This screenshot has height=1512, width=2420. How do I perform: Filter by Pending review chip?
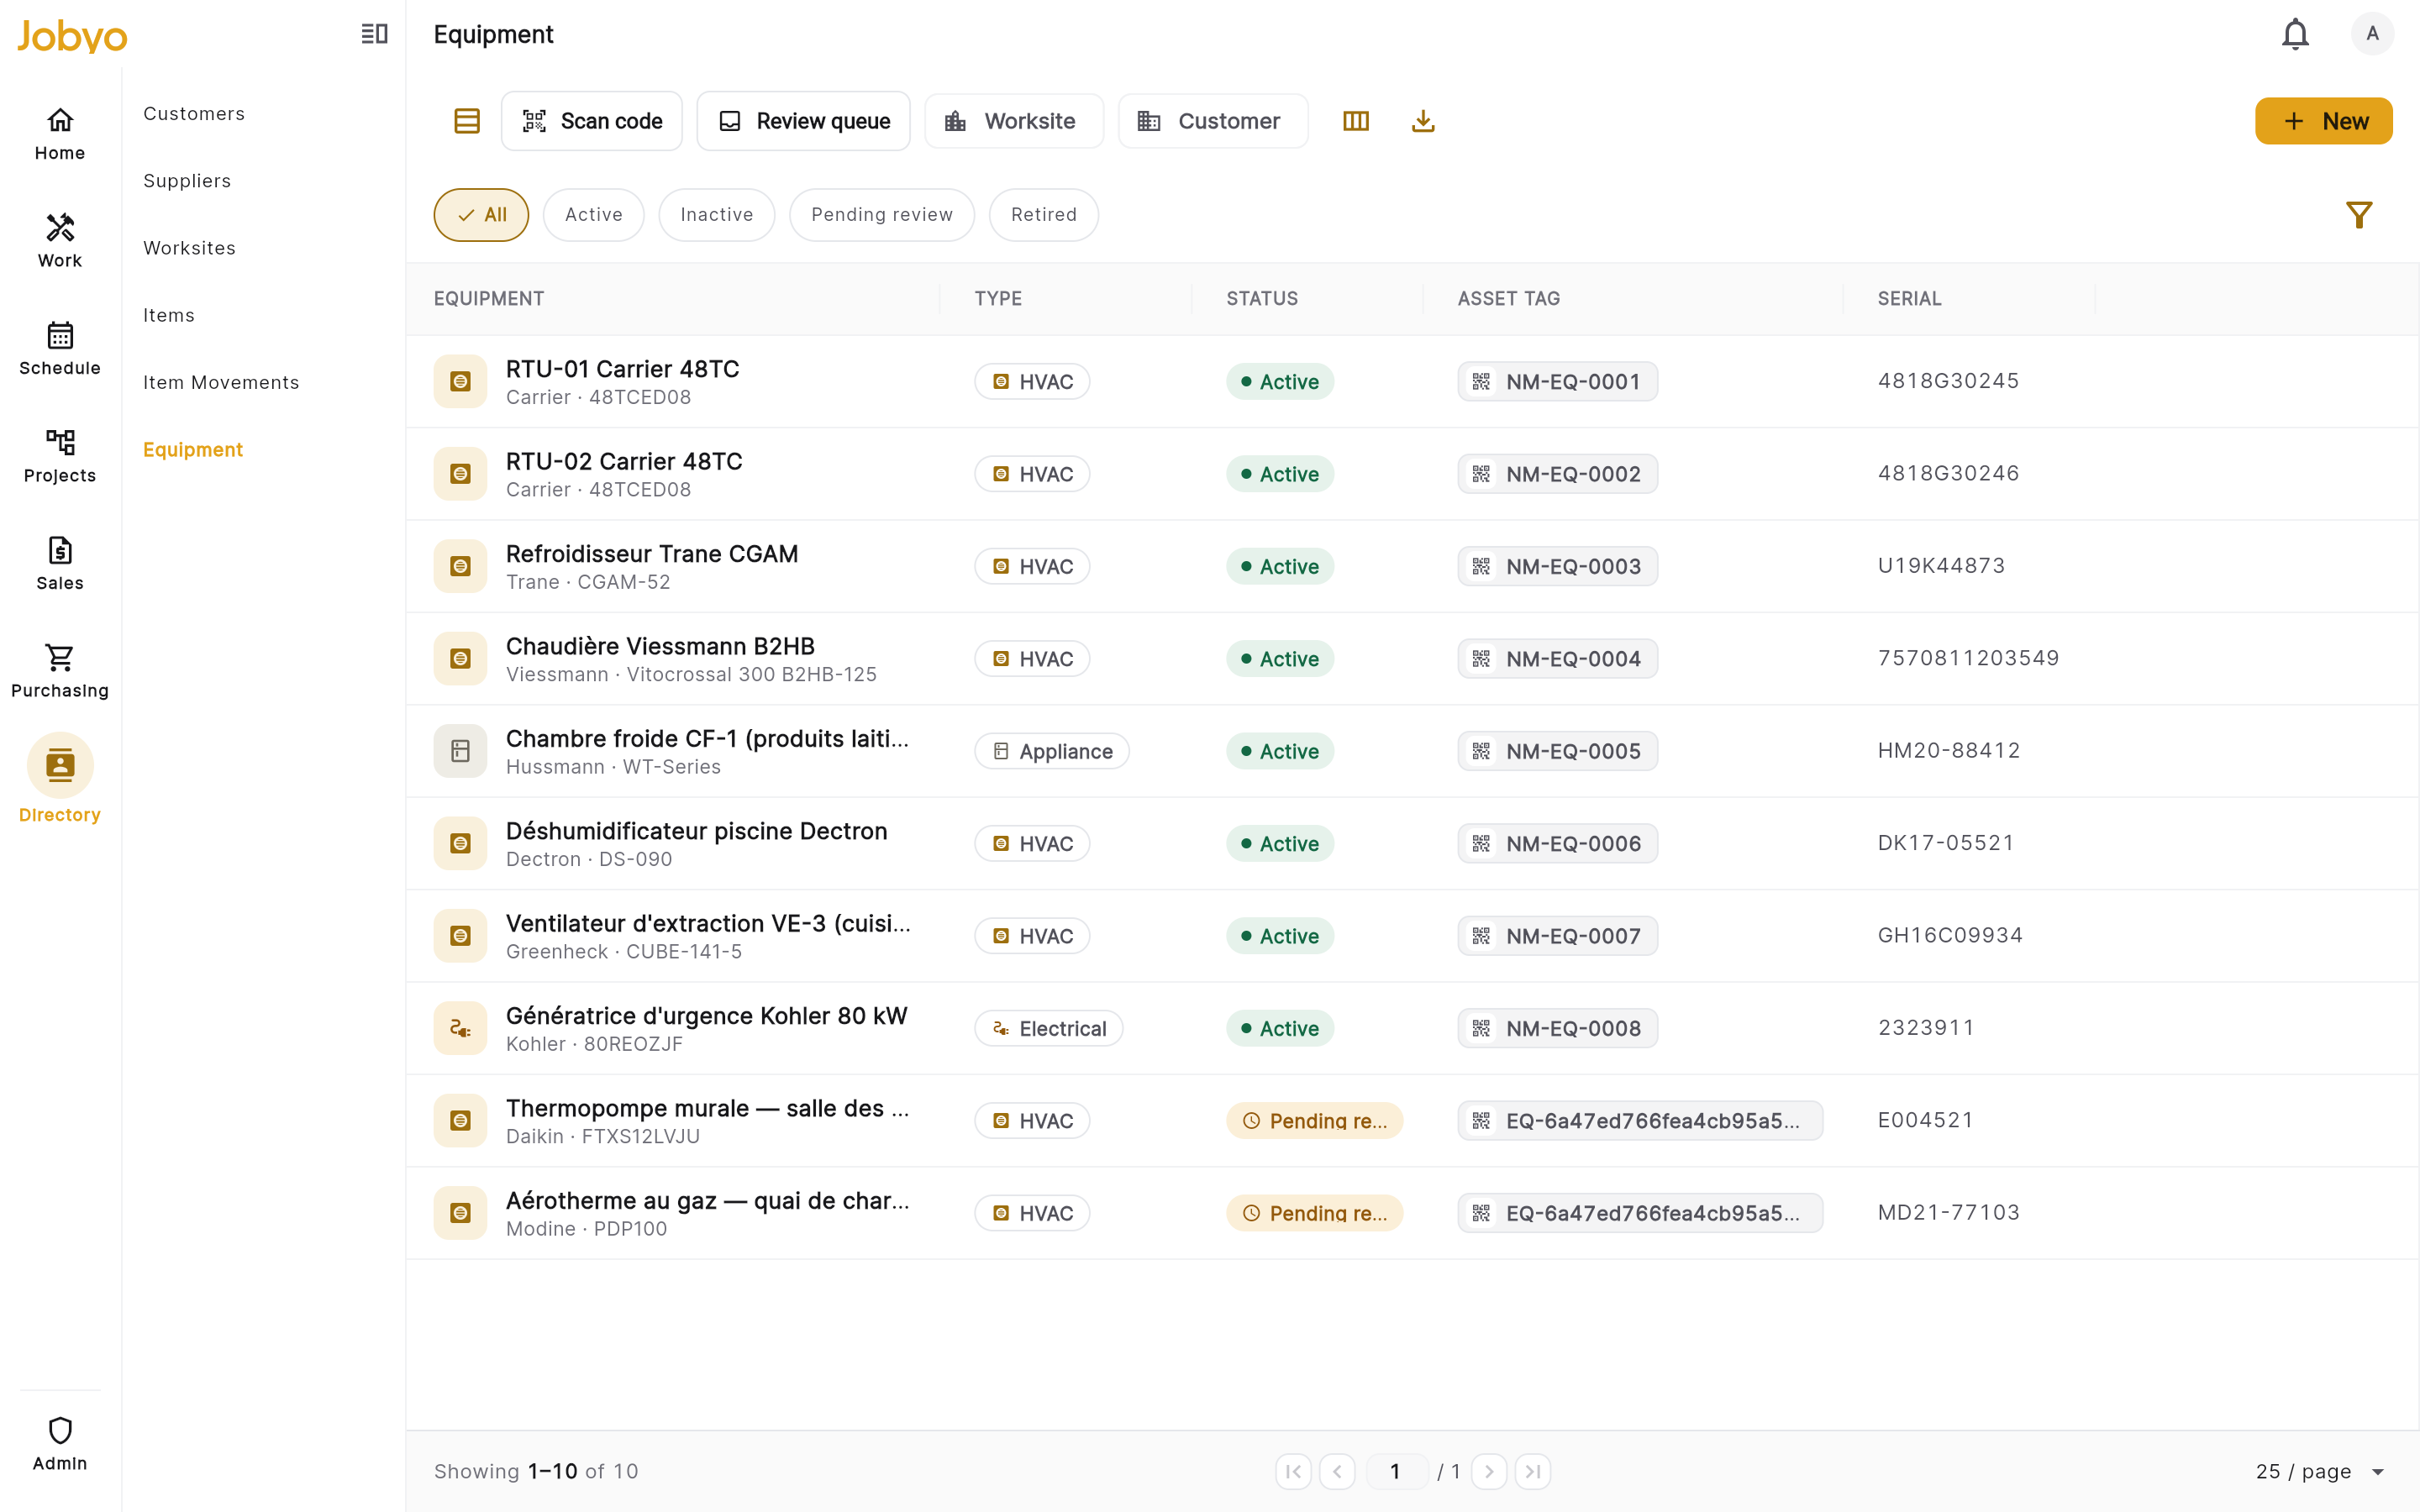tap(882, 215)
